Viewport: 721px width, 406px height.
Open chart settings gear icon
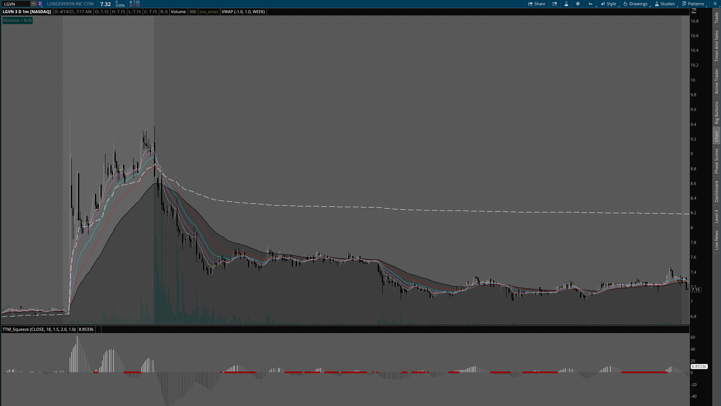point(578,4)
